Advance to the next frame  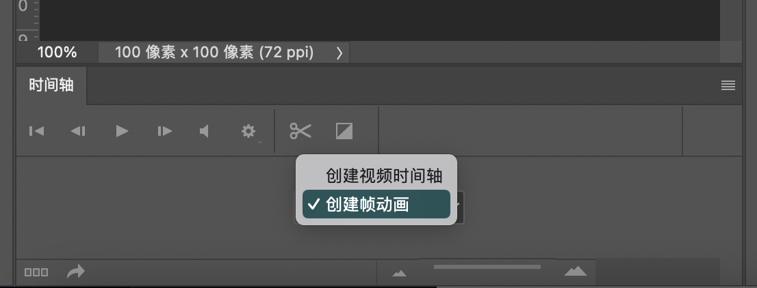(165, 131)
